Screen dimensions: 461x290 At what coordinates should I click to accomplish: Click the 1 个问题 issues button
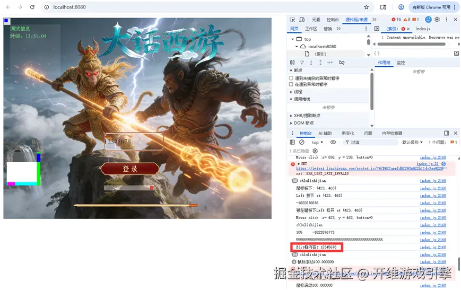click(442, 142)
